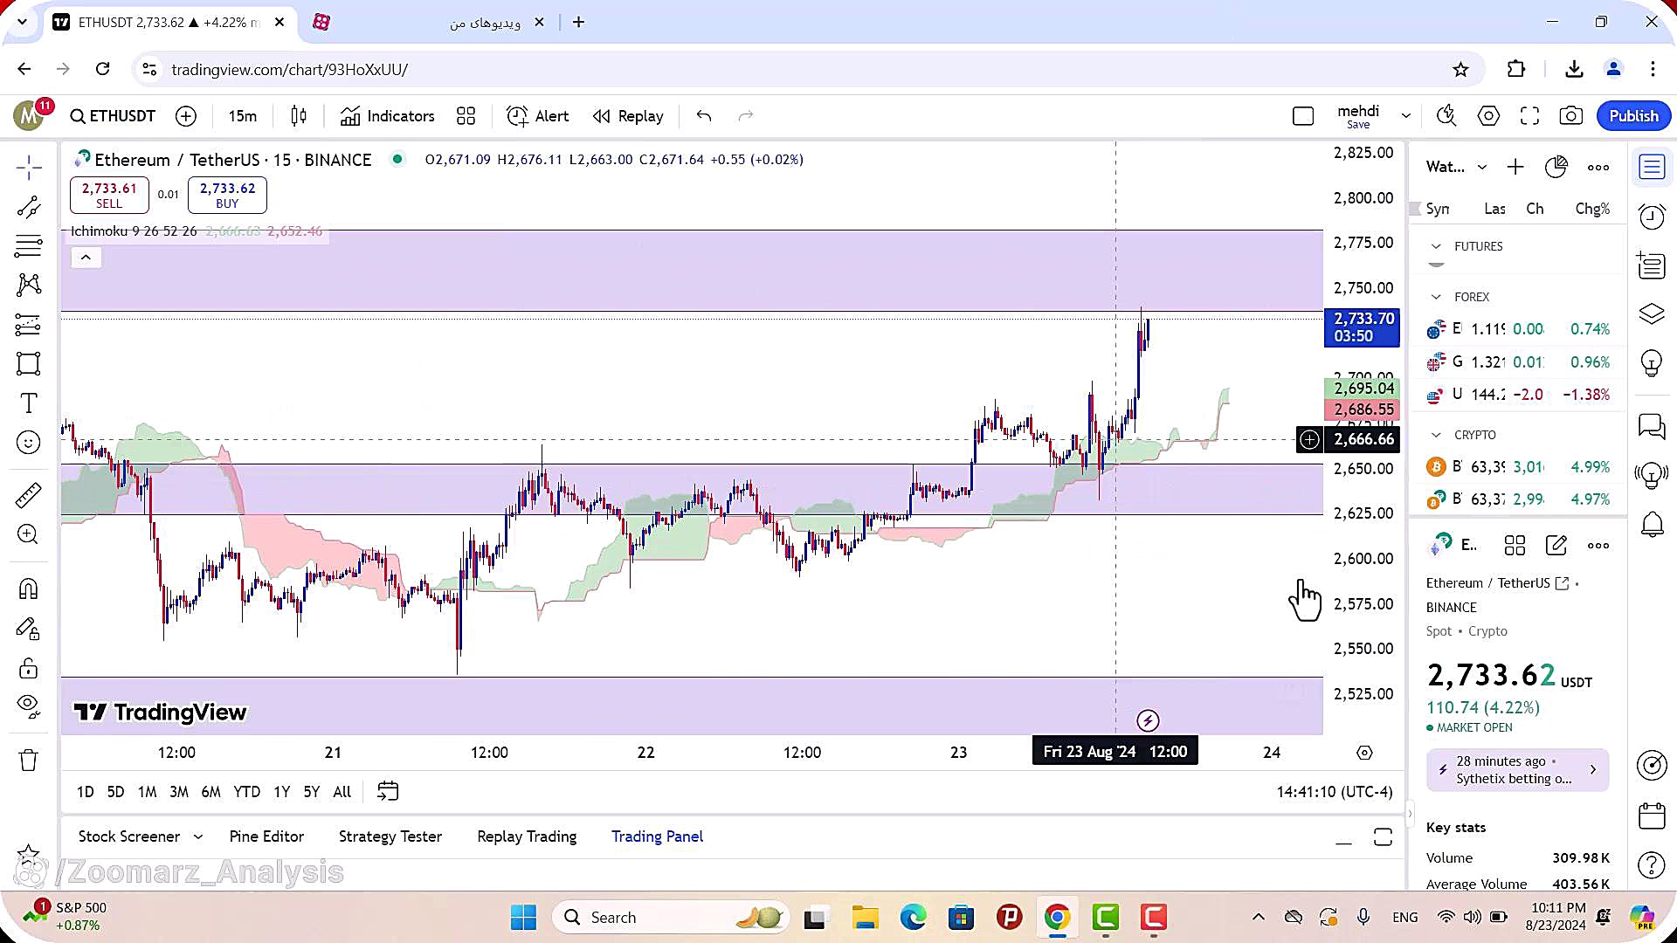The height and width of the screenshot is (943, 1677).
Task: Open the go to date picker
Action: click(x=388, y=792)
